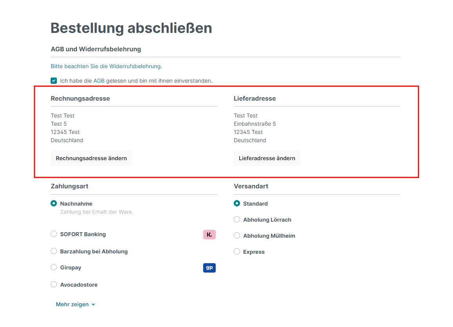
Task: Choose Express shipping option
Action: coord(237,252)
